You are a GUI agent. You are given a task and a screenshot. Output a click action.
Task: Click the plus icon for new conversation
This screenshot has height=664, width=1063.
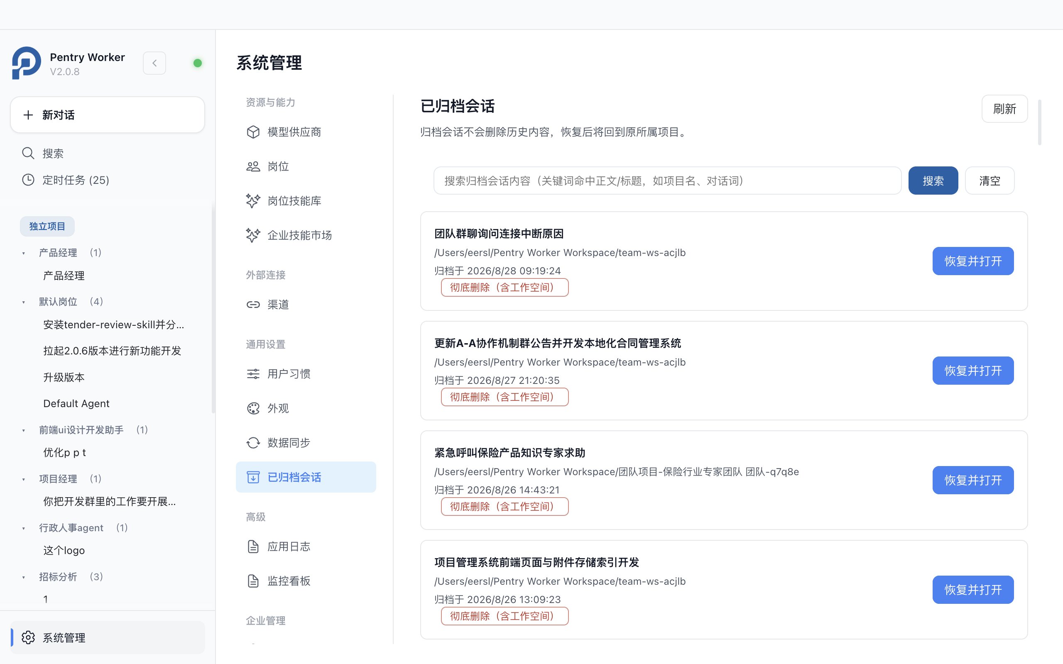[x=28, y=115]
